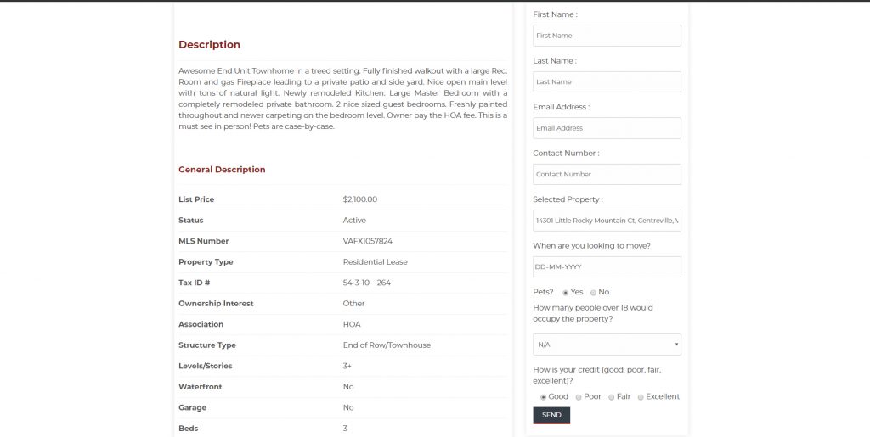Pick the Fair credit option
870x437 pixels.
point(612,397)
